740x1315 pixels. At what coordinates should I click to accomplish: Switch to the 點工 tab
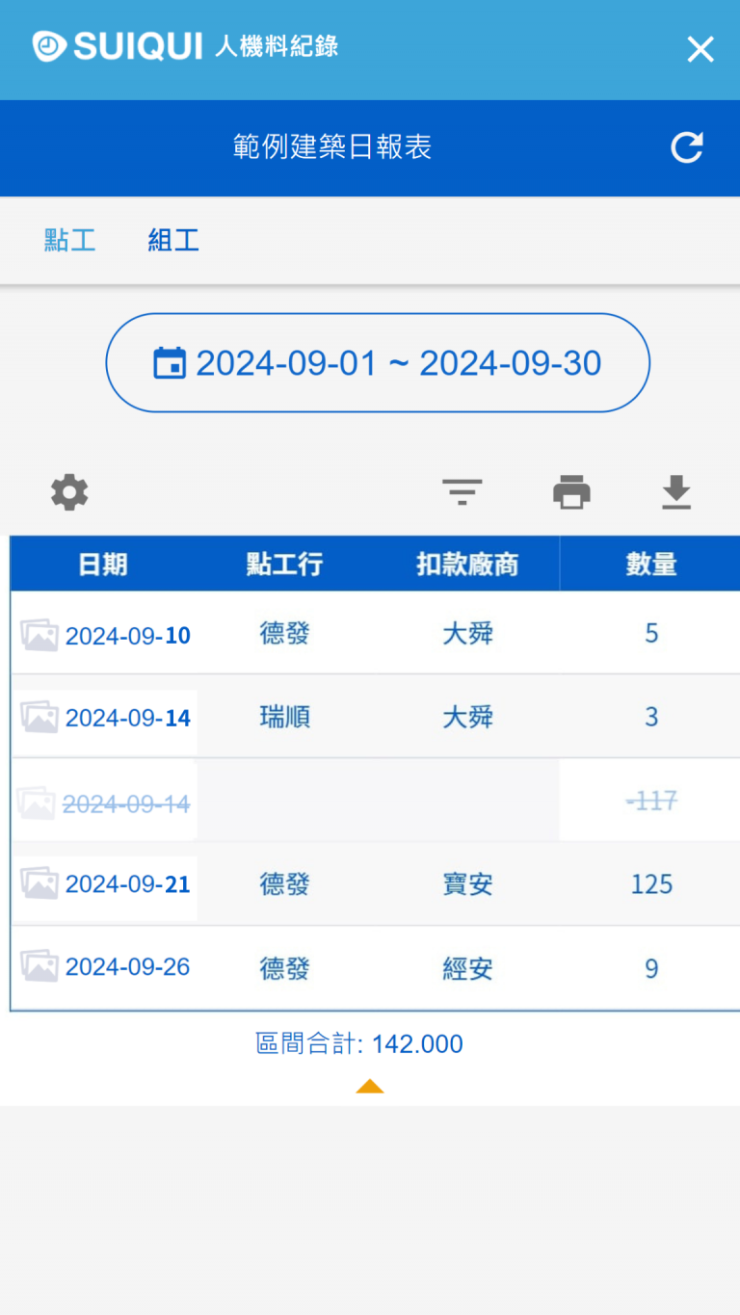click(x=70, y=240)
